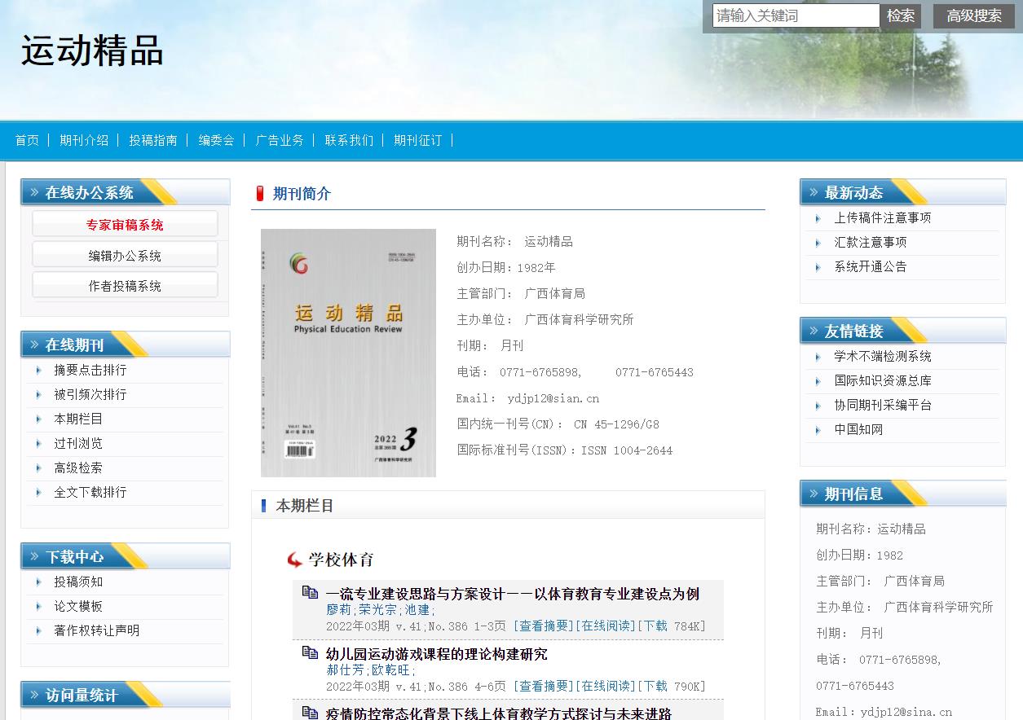
Task: Click 查看摘要 for the 1-3页 article
Action: (544, 626)
